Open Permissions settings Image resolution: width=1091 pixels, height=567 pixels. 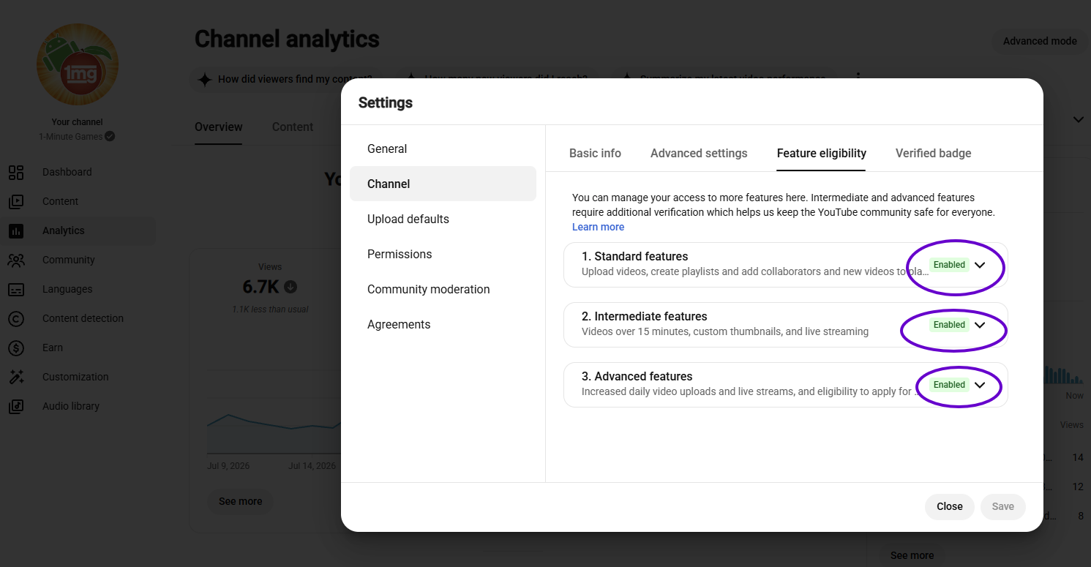click(x=443, y=254)
